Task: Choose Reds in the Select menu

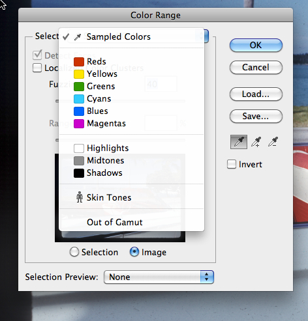Action: click(x=131, y=62)
